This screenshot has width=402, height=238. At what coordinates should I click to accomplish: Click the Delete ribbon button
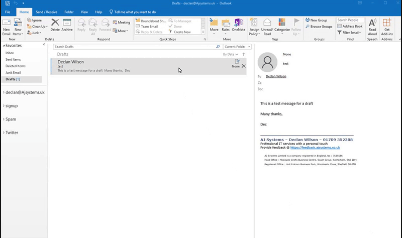(x=55, y=25)
